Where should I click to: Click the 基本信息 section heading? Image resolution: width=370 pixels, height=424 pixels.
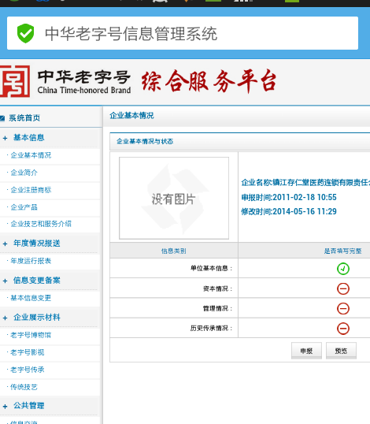[x=29, y=138]
